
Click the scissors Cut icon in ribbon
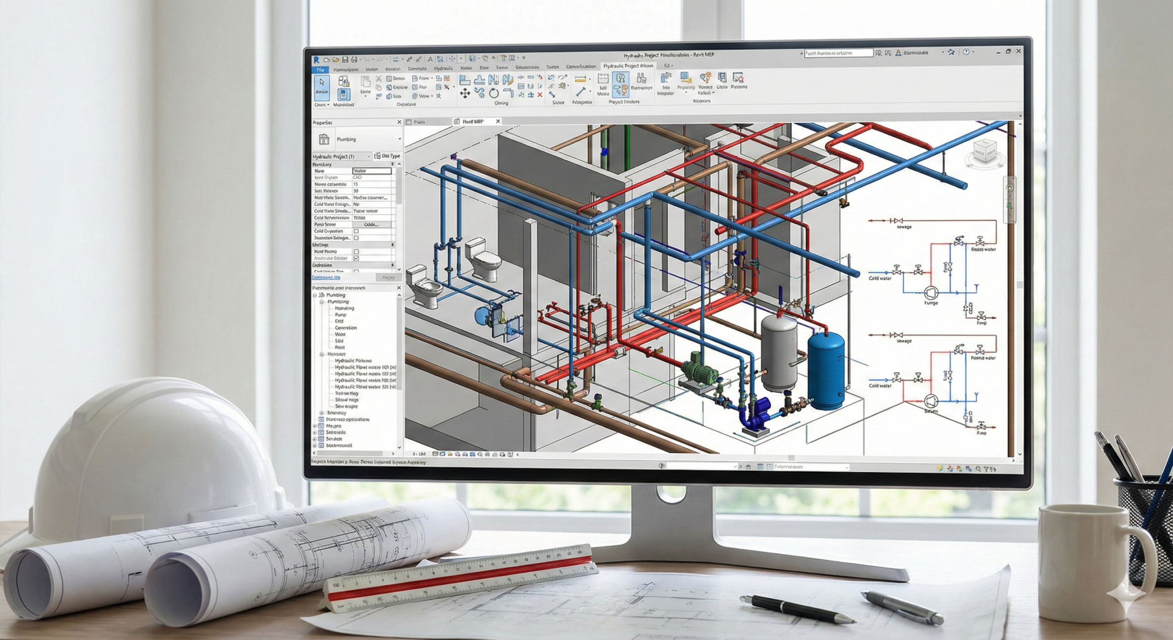pyautogui.click(x=378, y=79)
